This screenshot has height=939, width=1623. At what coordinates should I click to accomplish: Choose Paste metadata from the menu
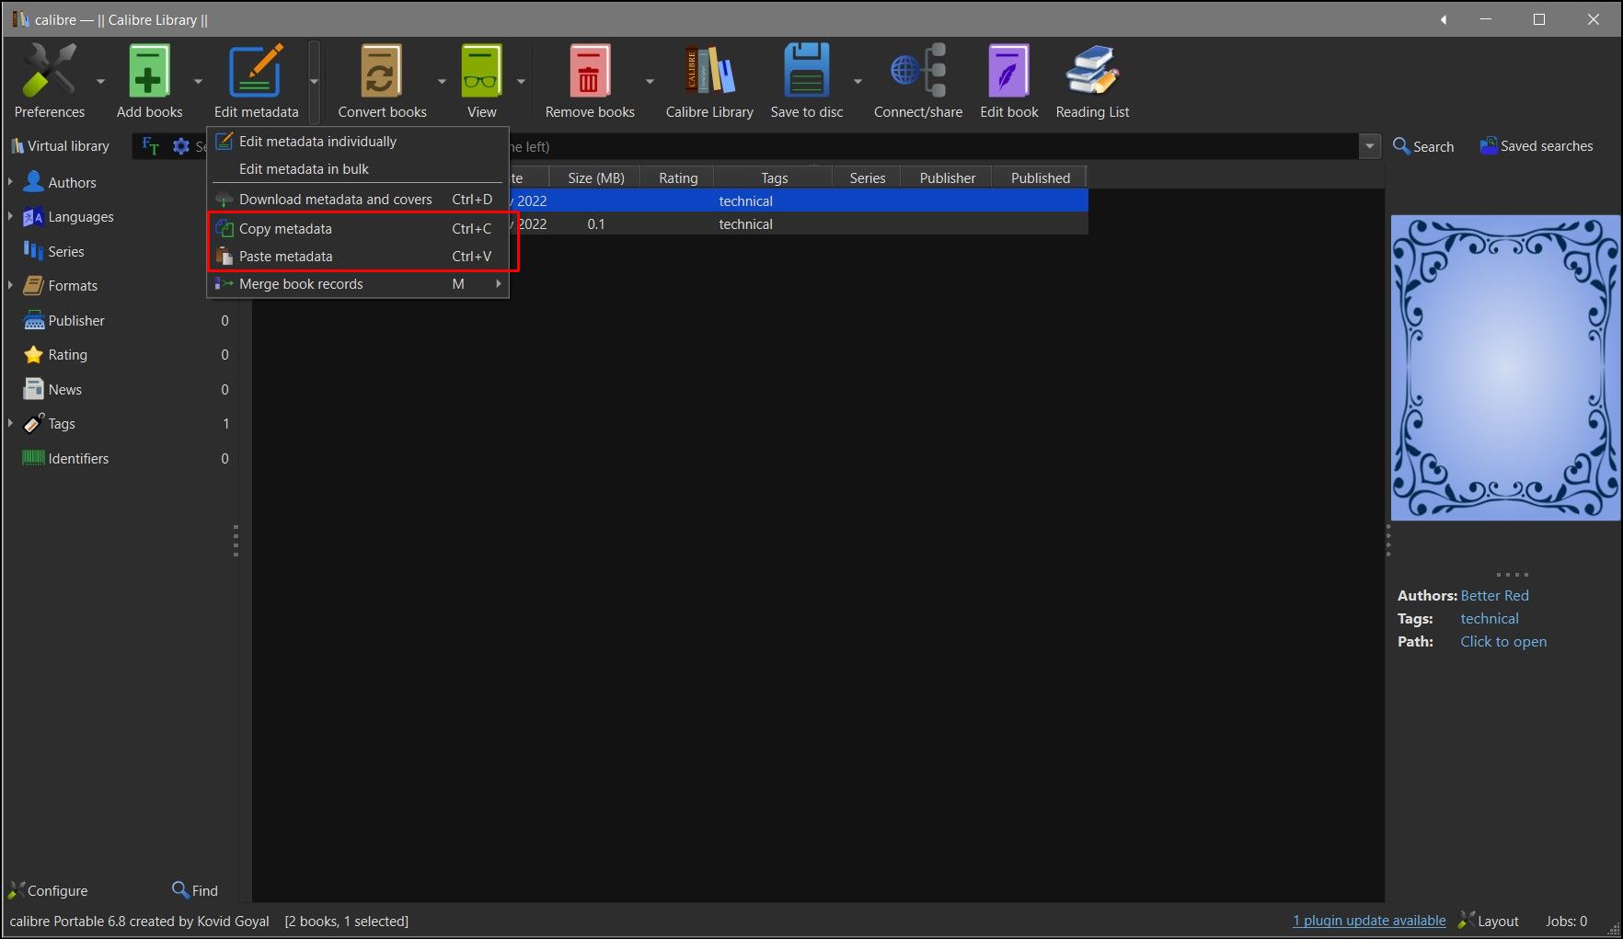(359, 257)
